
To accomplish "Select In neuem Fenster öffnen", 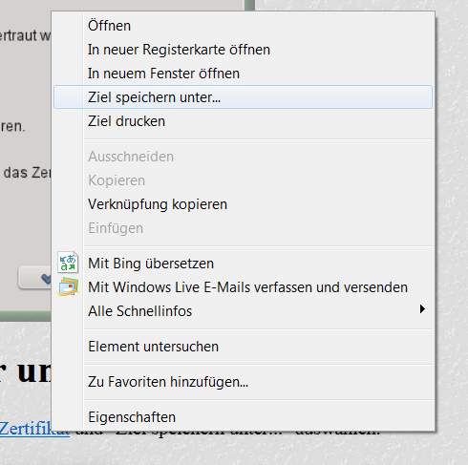I will tap(244, 74).
